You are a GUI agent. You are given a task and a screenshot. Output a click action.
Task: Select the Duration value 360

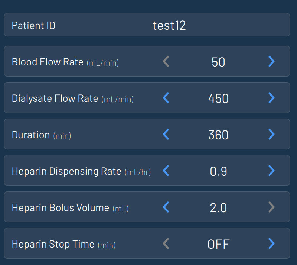pos(218,135)
